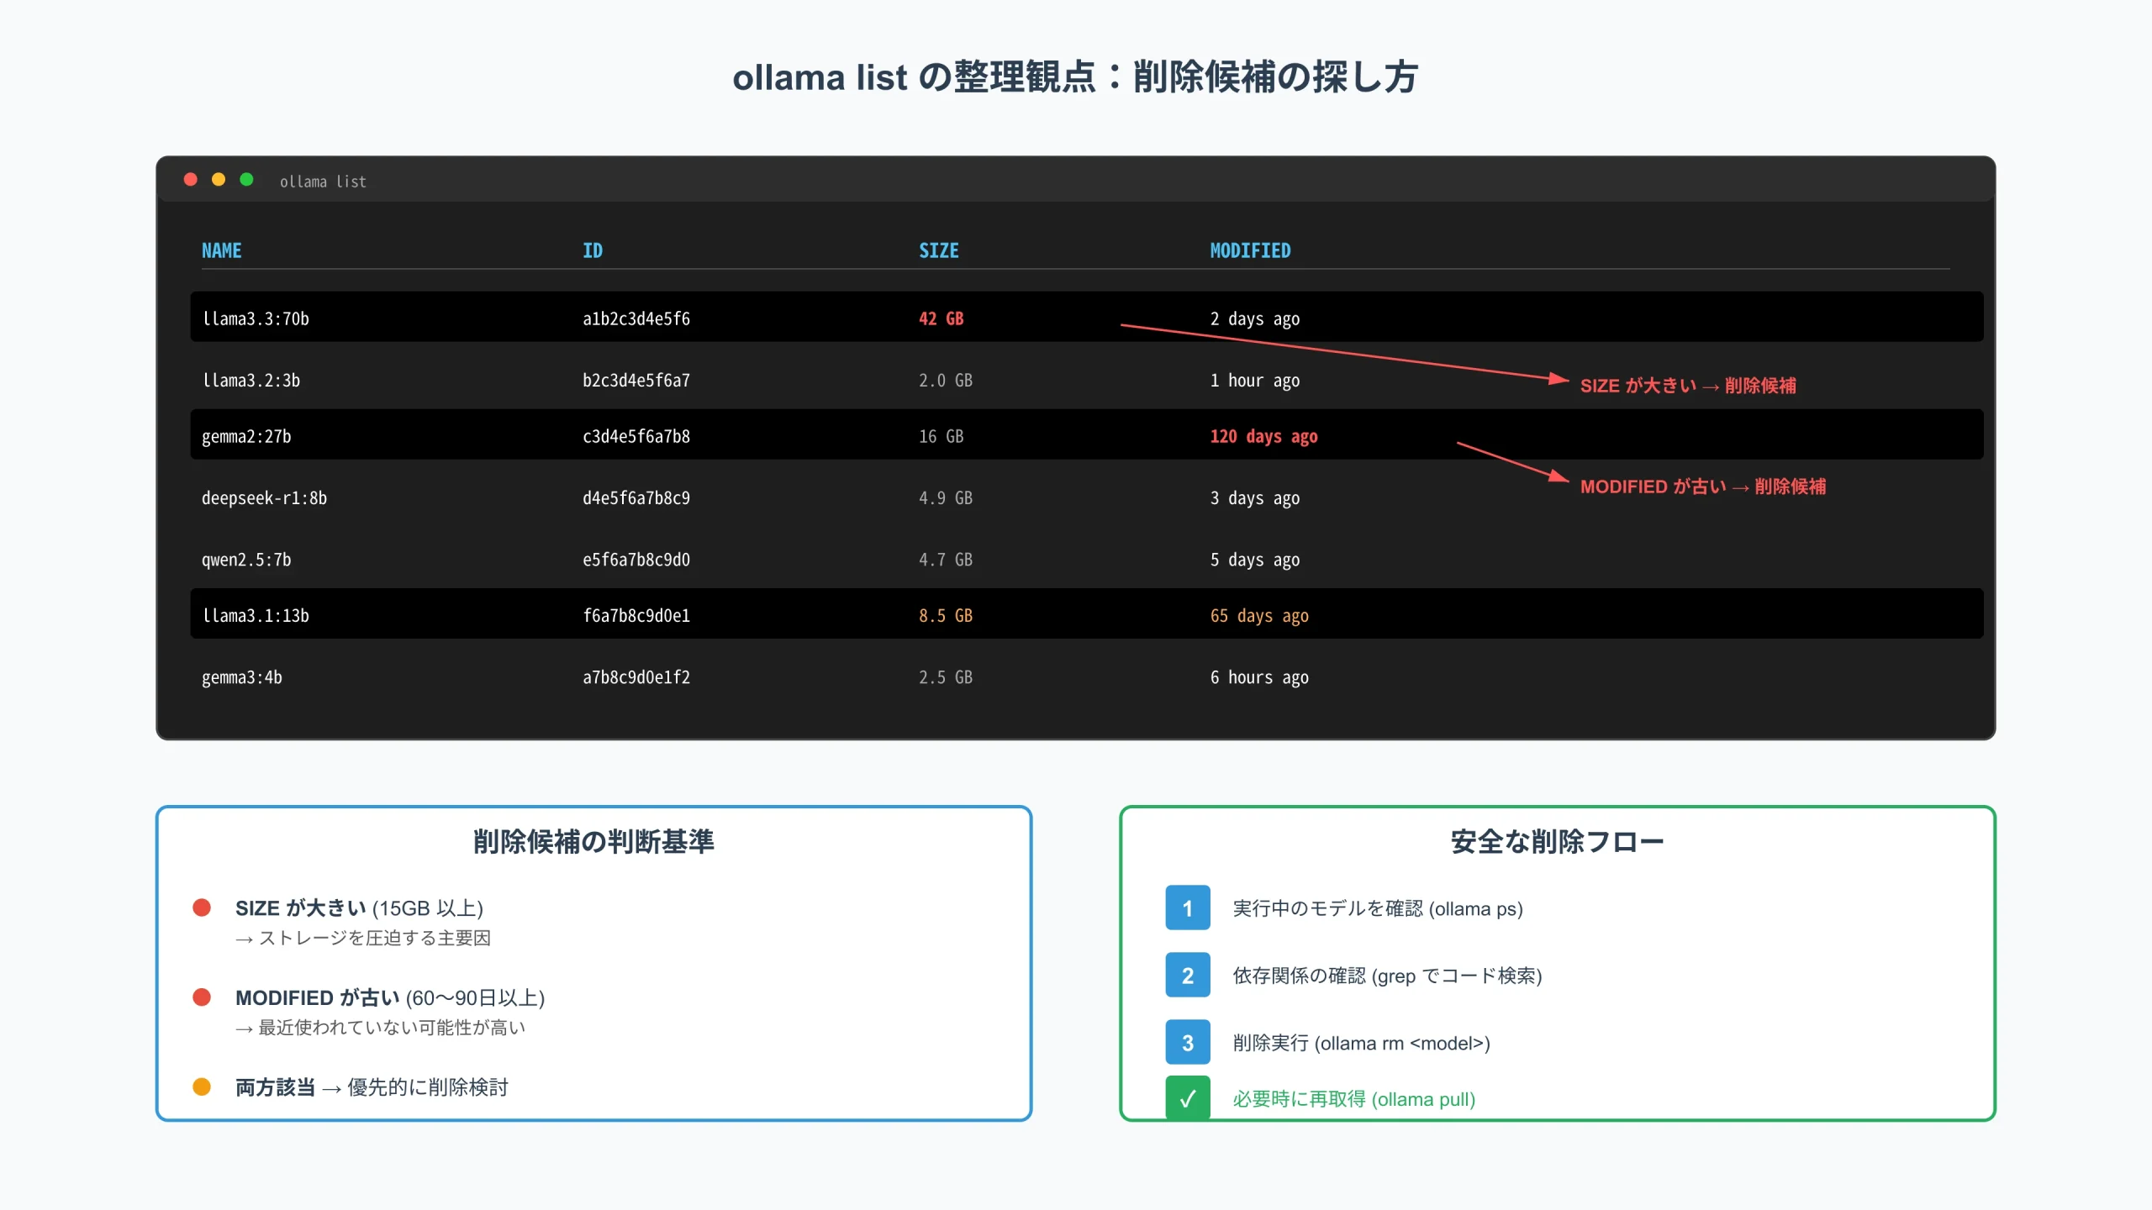This screenshot has width=2152, height=1210.
Task: Click the SIZE column header
Action: [x=939, y=250]
